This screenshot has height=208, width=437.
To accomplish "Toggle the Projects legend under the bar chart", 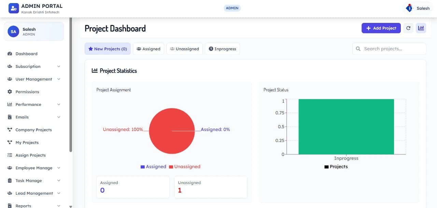I will point(336,167).
